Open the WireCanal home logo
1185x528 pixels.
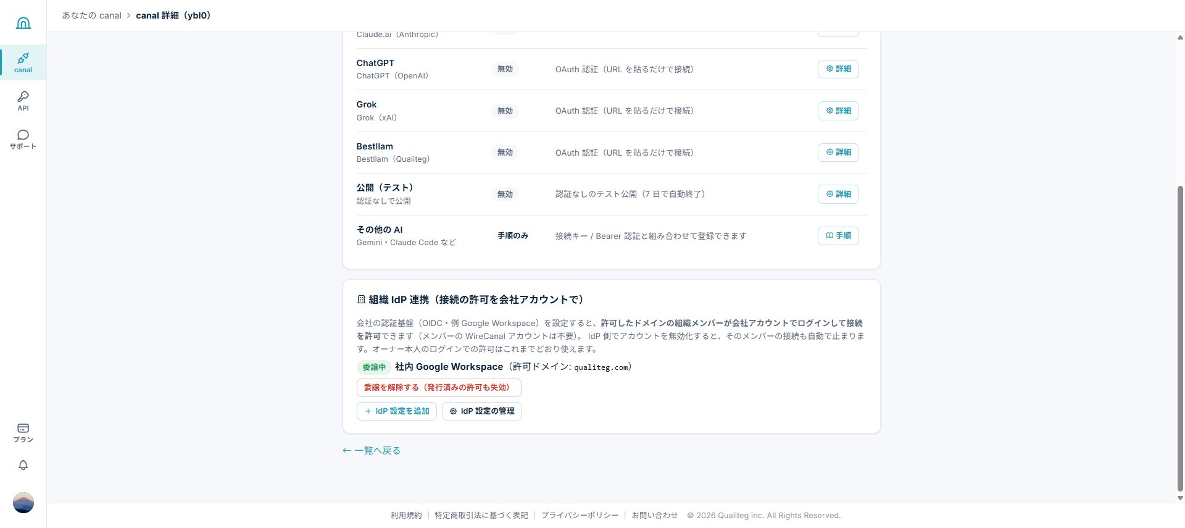pyautogui.click(x=23, y=23)
